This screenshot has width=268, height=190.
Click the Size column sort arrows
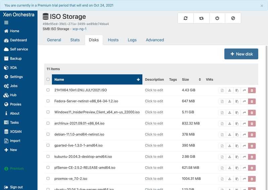pyautogui.click(x=200, y=80)
